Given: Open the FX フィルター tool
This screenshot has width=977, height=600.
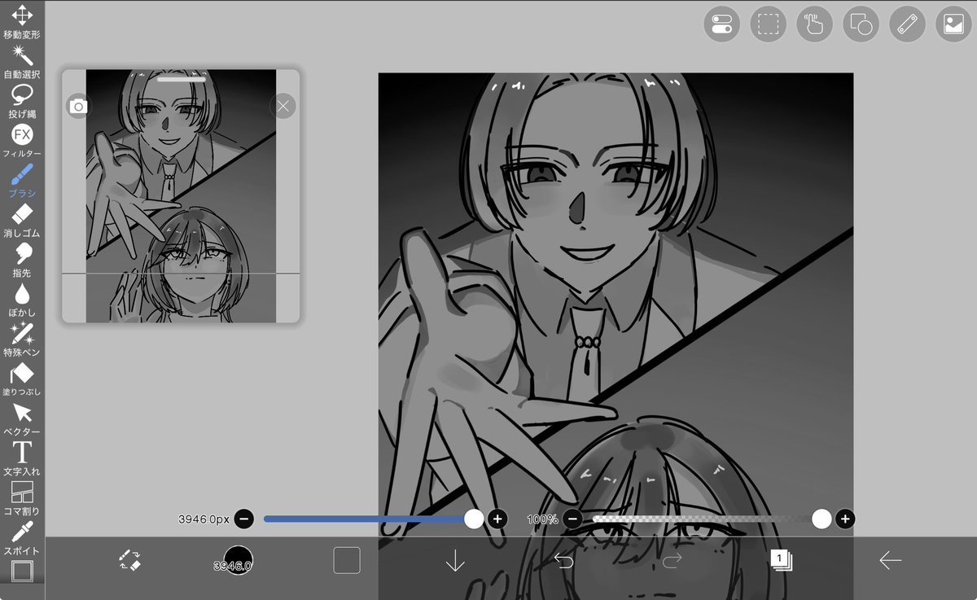Looking at the screenshot, I should point(22,141).
